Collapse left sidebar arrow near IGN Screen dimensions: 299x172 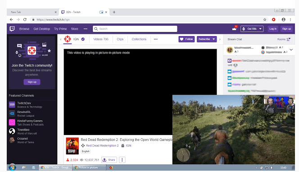[61, 39]
